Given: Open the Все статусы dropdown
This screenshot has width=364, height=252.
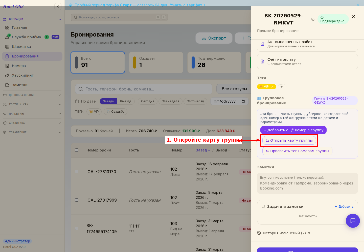Looking at the screenshot, I should (234, 89).
